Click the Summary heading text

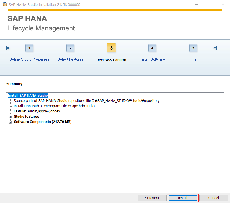14,84
